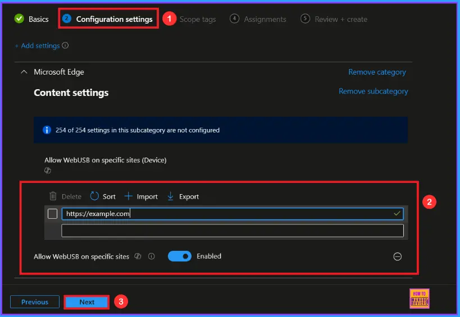Tick the checkbox beside https://example.com
Image resolution: width=460 pixels, height=317 pixels.
pyautogui.click(x=52, y=214)
